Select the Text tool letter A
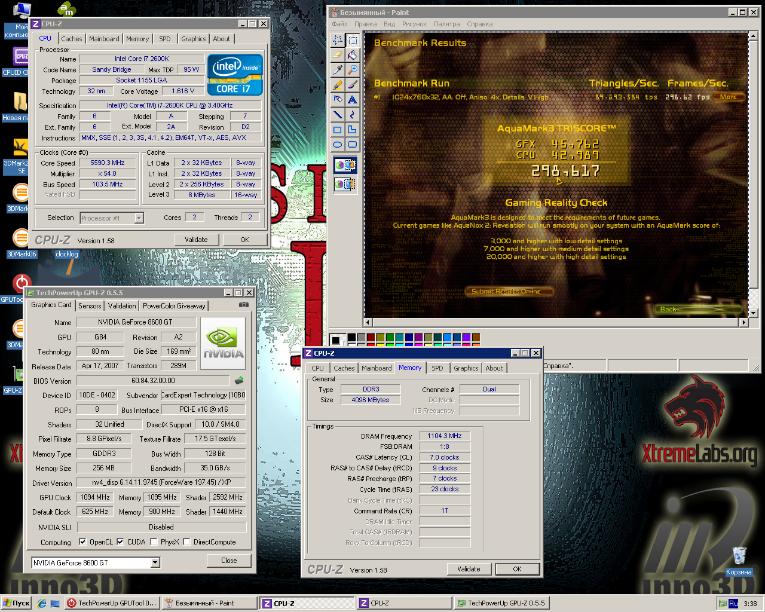 [353, 100]
